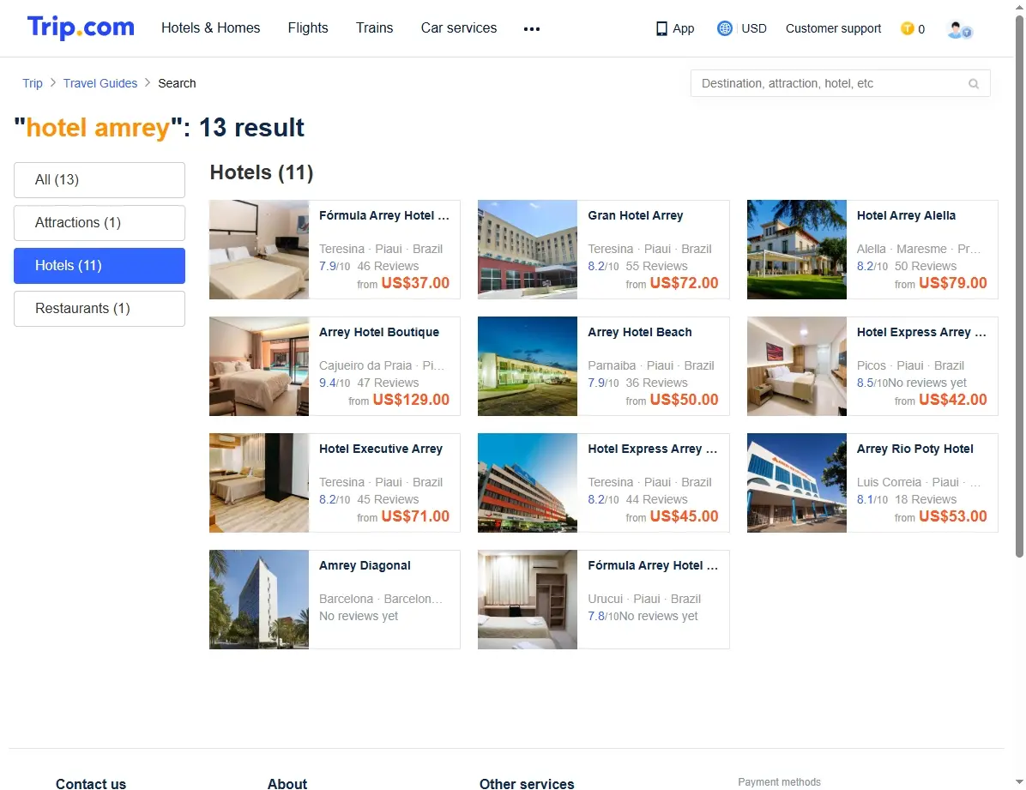Click the App phone icon
1026x790 pixels.
coord(661,29)
